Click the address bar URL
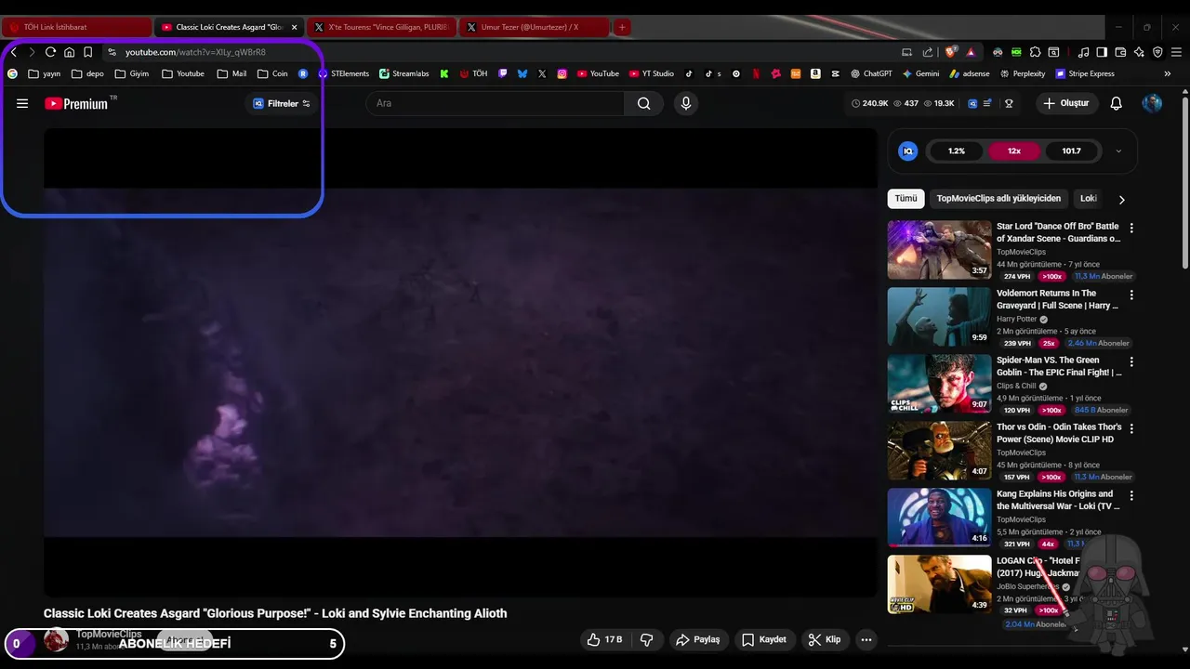This screenshot has height=669, width=1190. pyautogui.click(x=195, y=52)
